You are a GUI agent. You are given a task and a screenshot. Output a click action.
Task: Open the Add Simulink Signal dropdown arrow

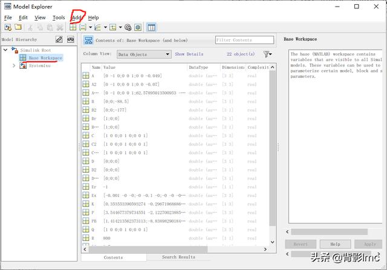(x=105, y=27)
